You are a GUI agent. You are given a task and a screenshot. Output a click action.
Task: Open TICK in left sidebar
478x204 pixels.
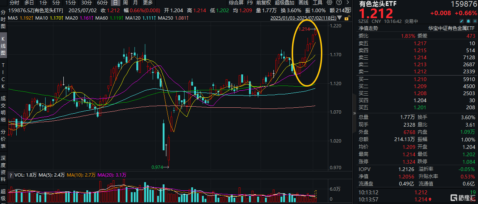pos(3,75)
